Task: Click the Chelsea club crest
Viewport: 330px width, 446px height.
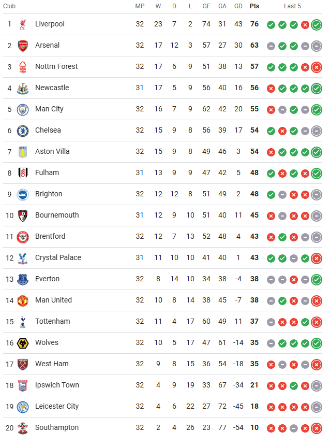Action: pos(23,131)
